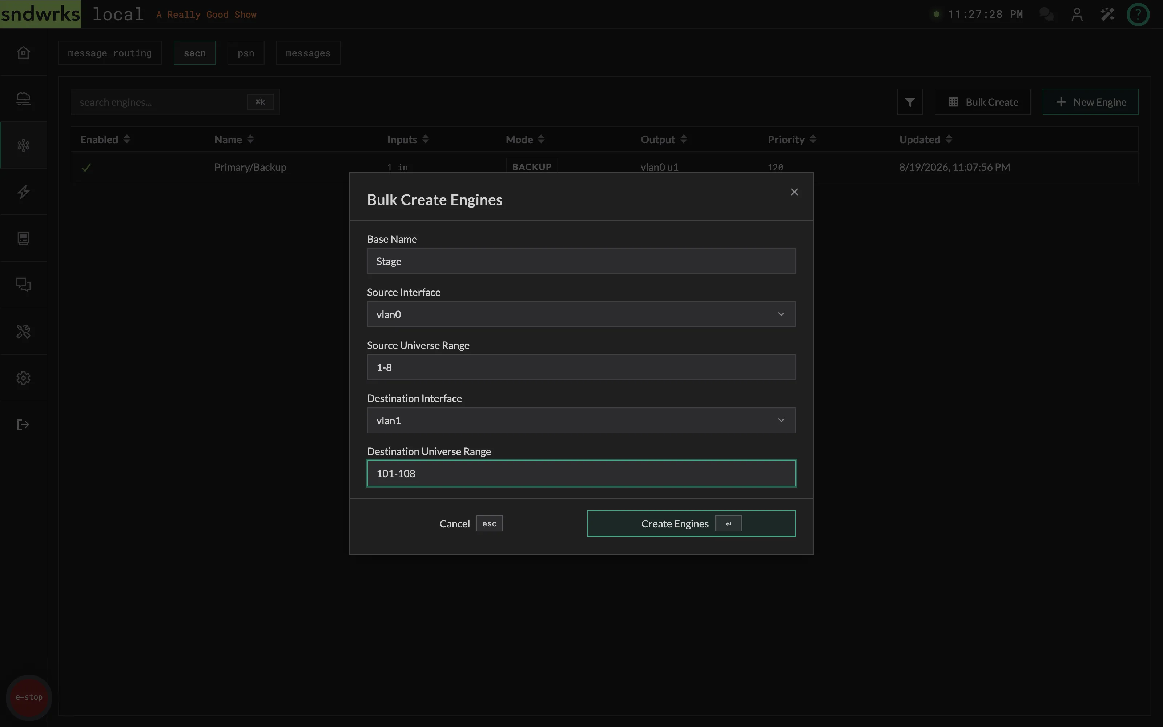Screen dimensions: 1163x727
Task: Sort by Output column arrows
Action: tap(683, 140)
